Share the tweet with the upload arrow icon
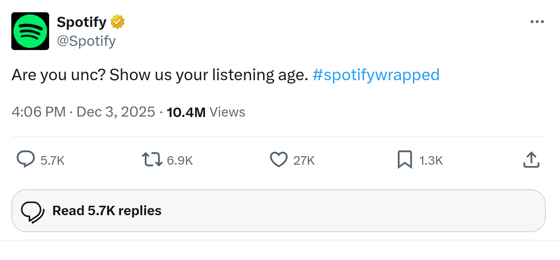The height and width of the screenshot is (260, 560). point(531,160)
